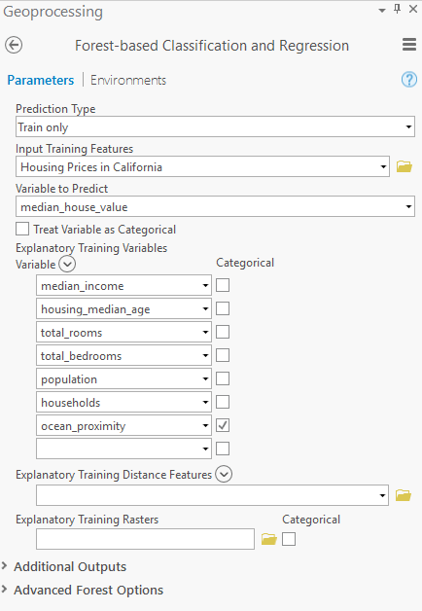This screenshot has width=422, height=611.
Task: Mark housing_median_age as categorical
Action: click(223, 308)
